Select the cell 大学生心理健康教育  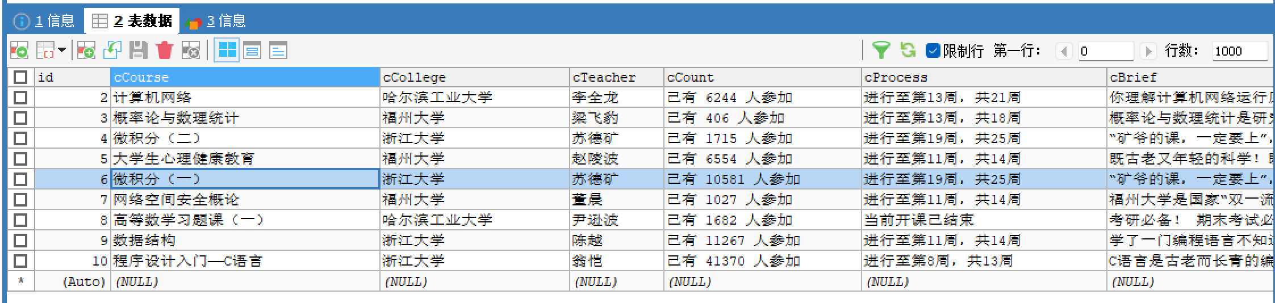point(245,159)
